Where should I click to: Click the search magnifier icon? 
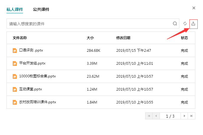click(175, 24)
